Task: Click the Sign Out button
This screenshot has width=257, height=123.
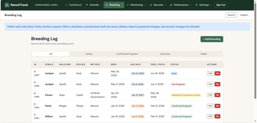Action: pos(221,5)
